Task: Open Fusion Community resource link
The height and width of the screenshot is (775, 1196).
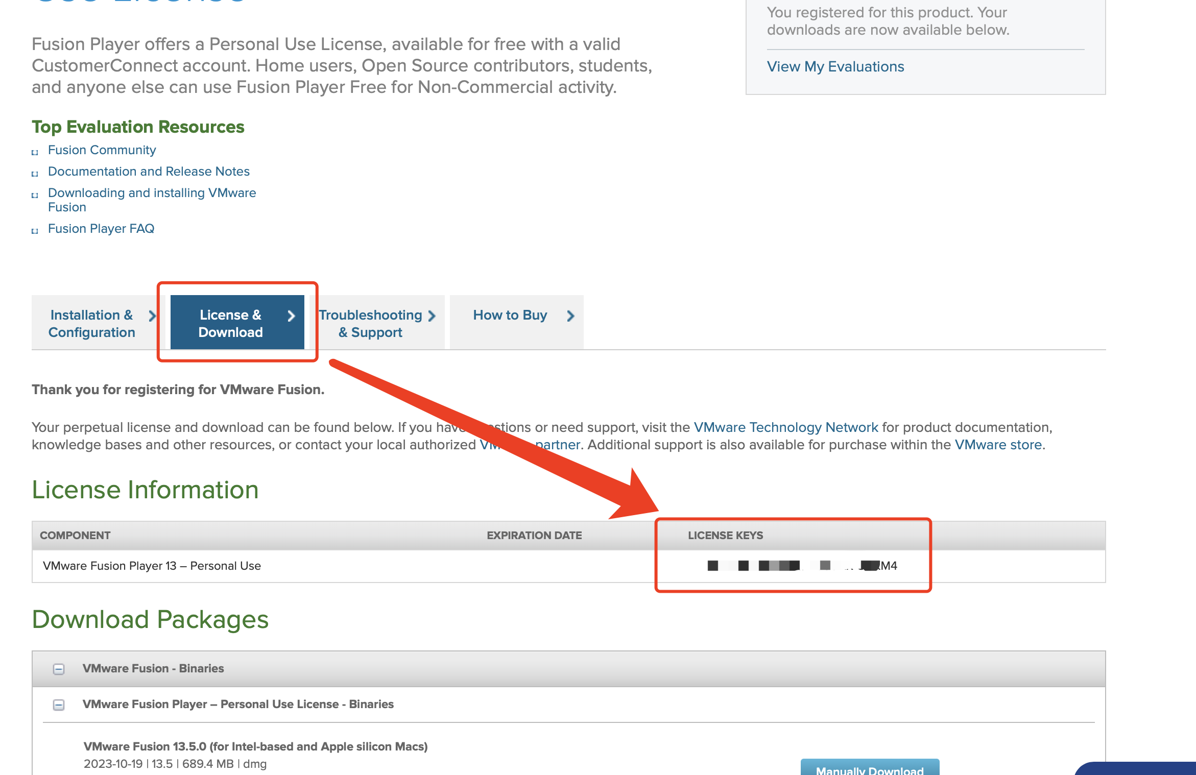Action: pos(102,149)
